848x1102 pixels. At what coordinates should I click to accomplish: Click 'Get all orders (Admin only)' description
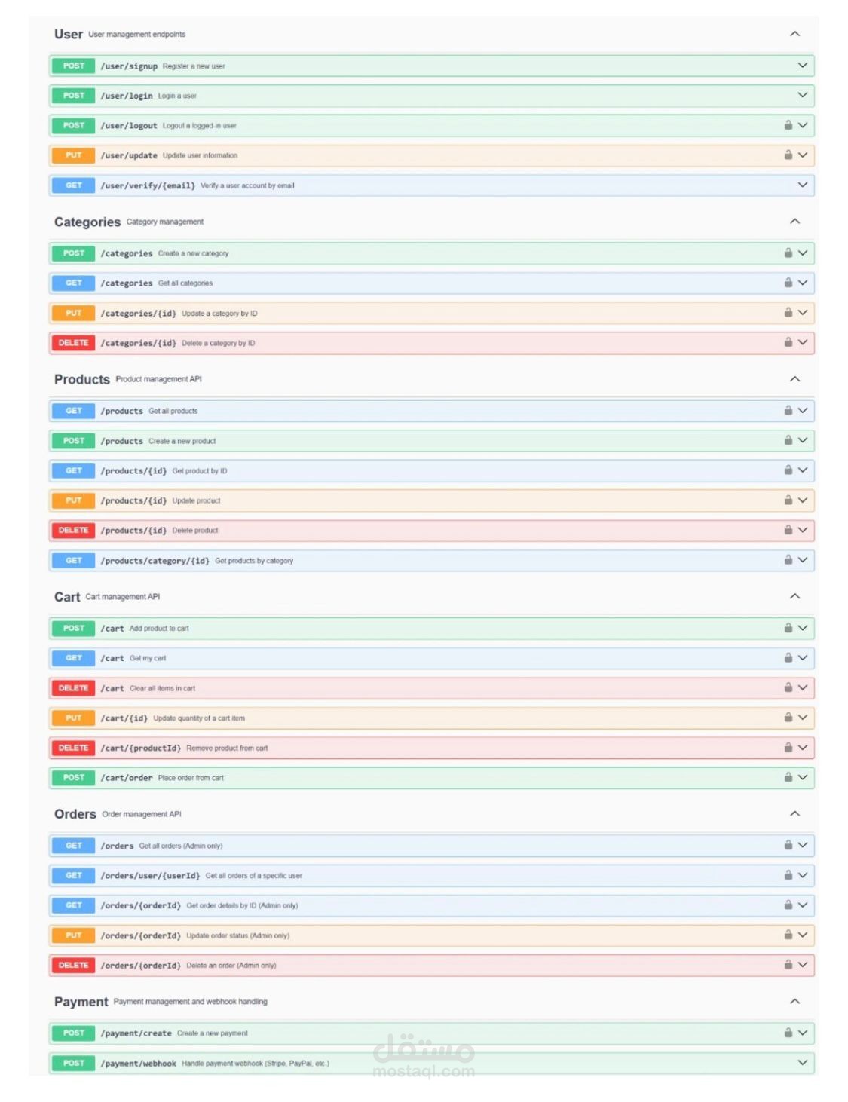tap(181, 846)
